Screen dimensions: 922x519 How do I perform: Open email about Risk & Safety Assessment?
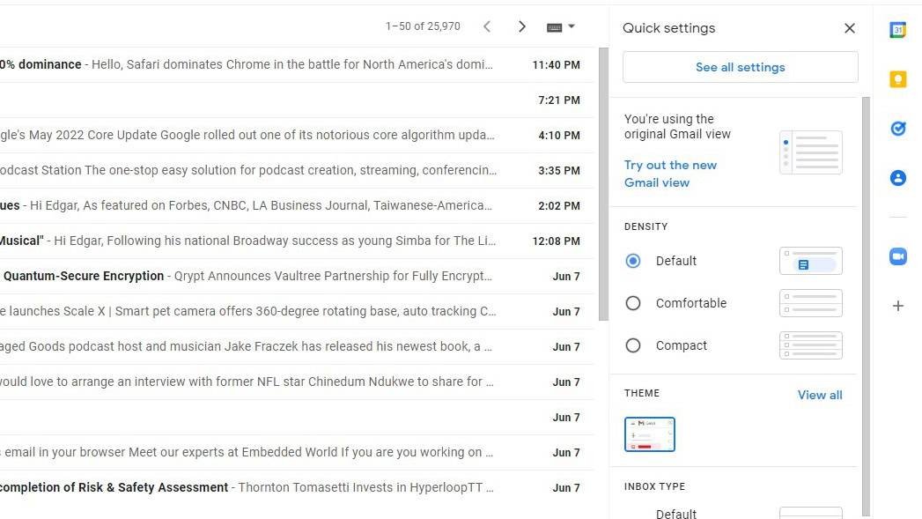click(247, 487)
